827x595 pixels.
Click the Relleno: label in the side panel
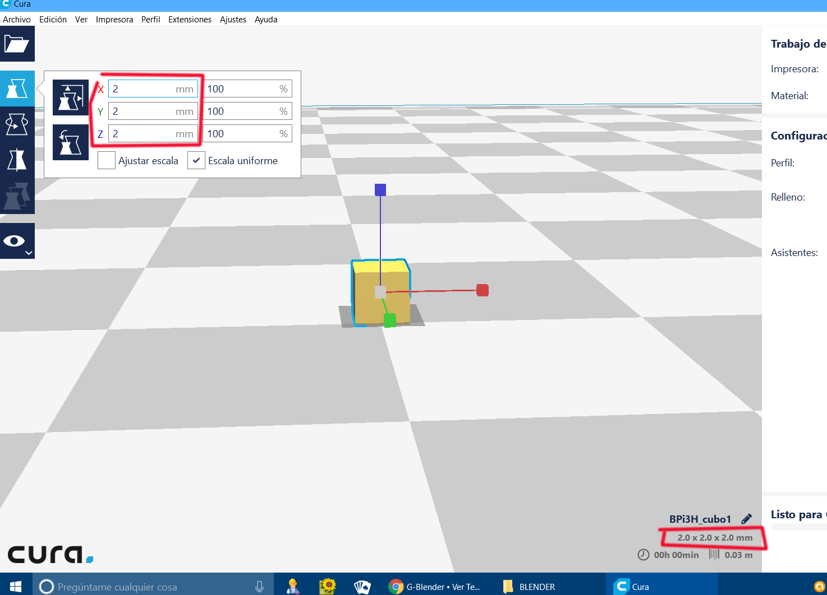[x=788, y=197]
